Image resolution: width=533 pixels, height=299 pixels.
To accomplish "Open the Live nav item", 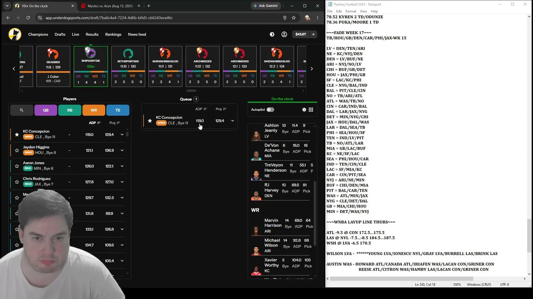I will 75,34.
